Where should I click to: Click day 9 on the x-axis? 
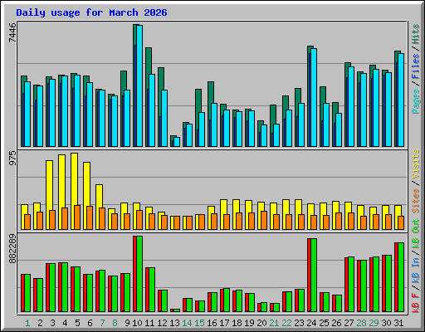pos(127,323)
